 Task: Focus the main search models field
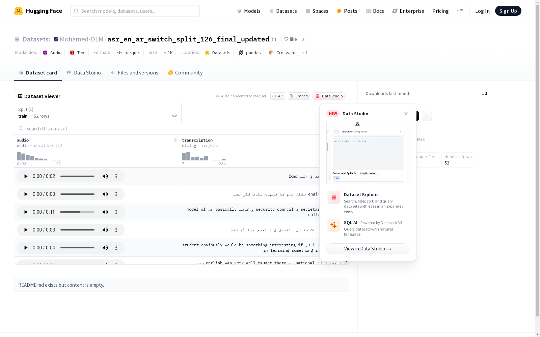tap(135, 11)
